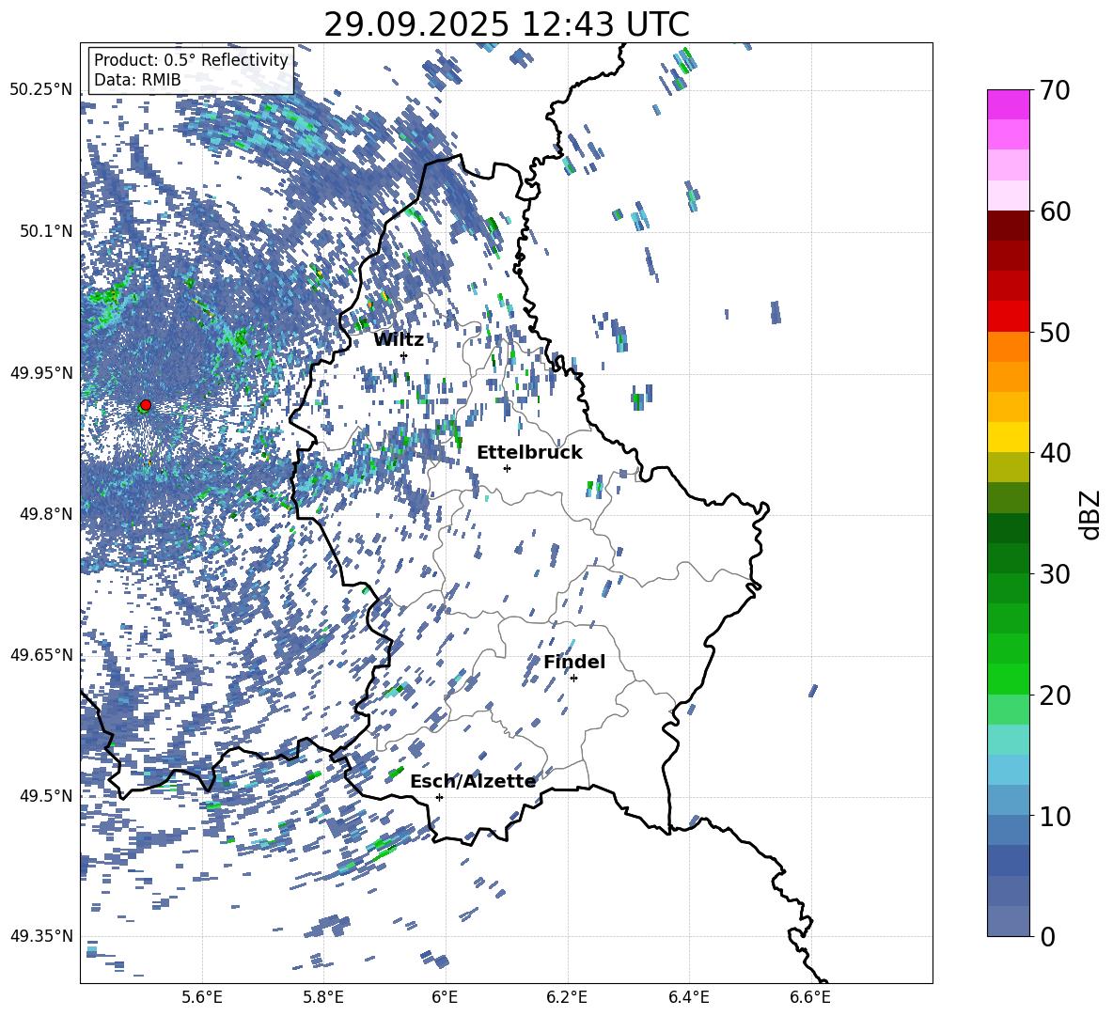Click the red radar site marker
The width and height of the screenshot is (1113, 1016).
[x=146, y=405]
